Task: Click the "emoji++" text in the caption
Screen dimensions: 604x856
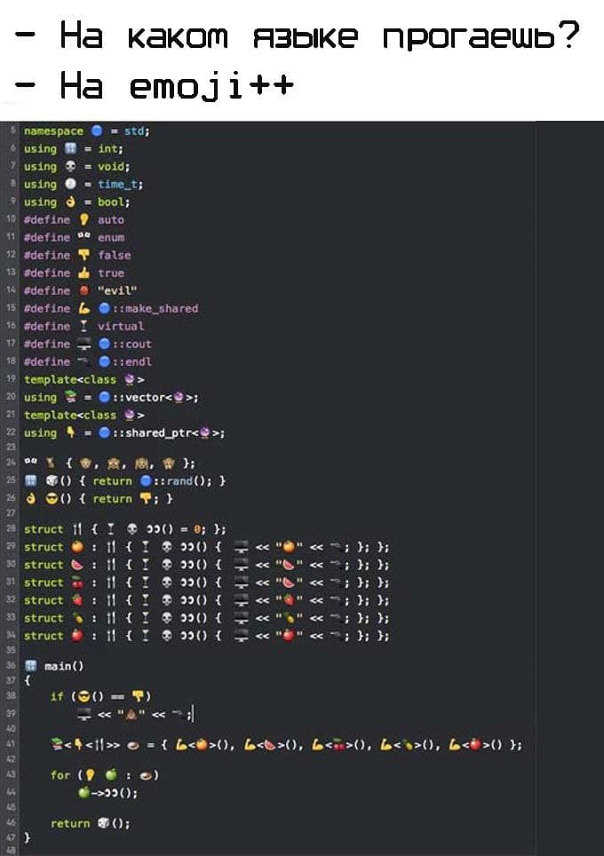Action: pyautogui.click(x=211, y=86)
